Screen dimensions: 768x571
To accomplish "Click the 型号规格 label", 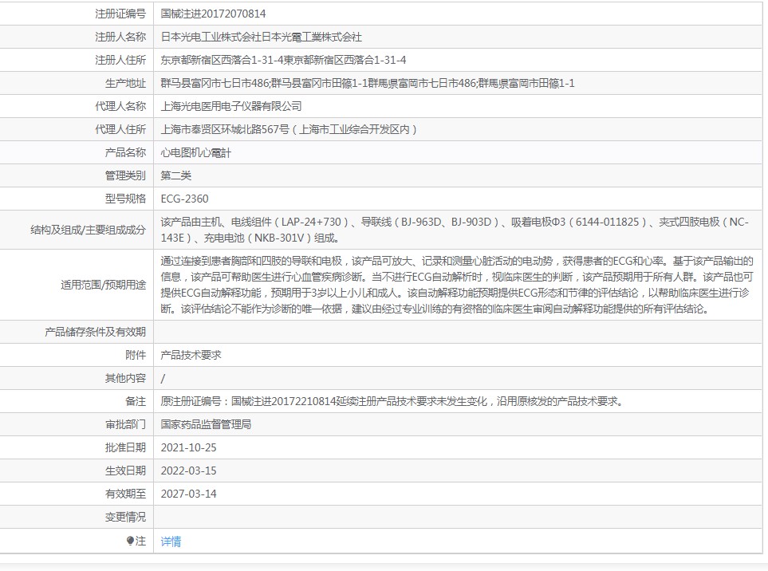I will tap(125, 199).
